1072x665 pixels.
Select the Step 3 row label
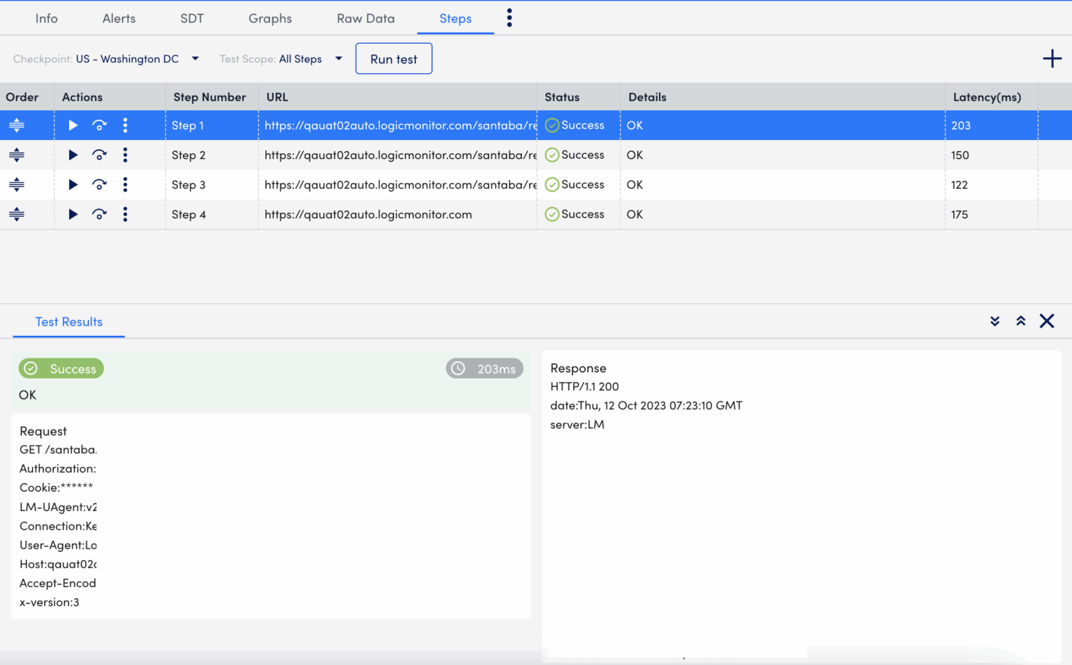[x=188, y=185]
